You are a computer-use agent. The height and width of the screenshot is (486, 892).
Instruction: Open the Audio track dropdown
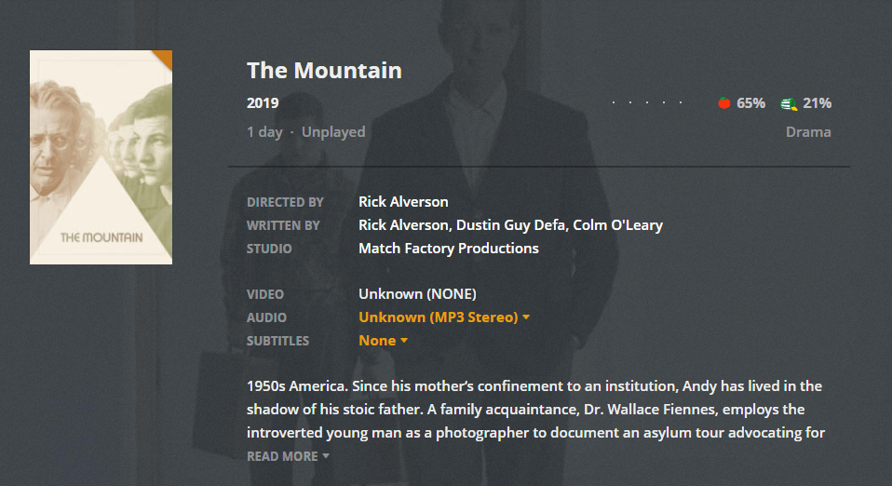[x=444, y=317]
